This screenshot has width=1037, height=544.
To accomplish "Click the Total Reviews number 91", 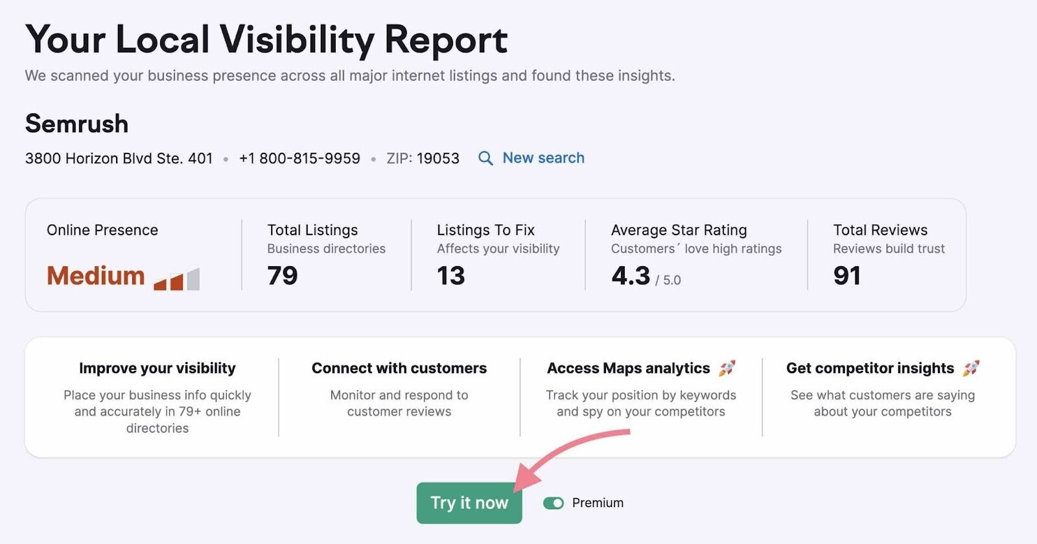I will coord(847,276).
